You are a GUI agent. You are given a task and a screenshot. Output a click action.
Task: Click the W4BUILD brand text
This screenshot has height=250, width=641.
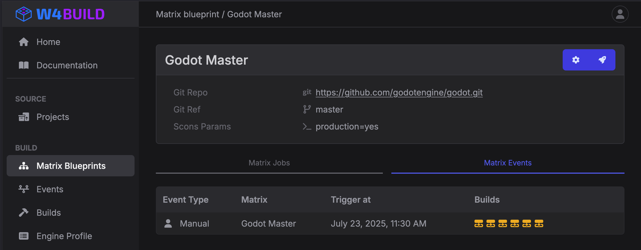[71, 14]
